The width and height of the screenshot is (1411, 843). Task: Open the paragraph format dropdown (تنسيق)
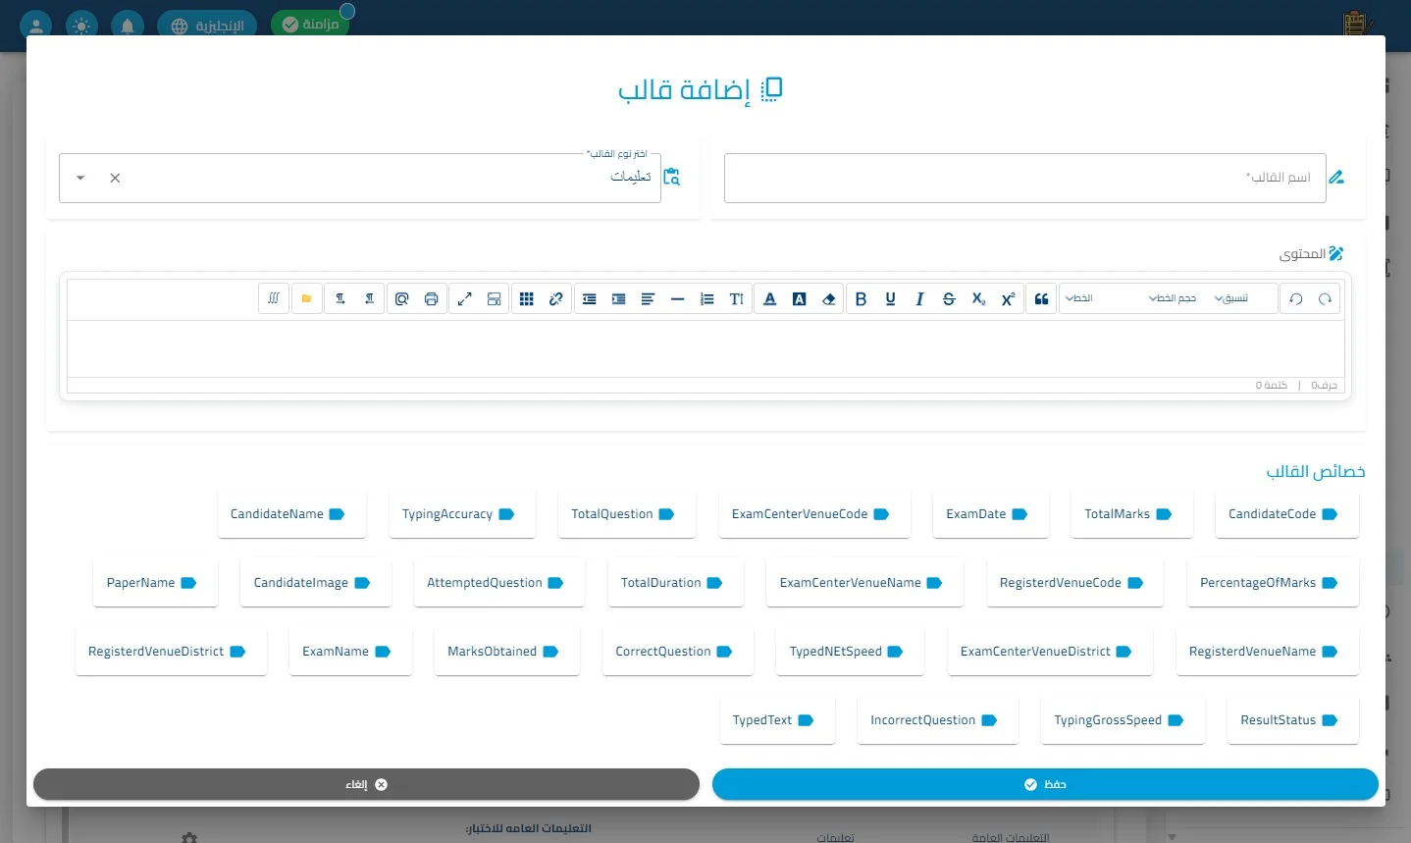(1231, 298)
